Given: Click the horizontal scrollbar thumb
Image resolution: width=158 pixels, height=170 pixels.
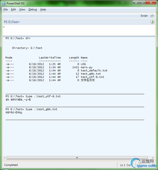Looking at the screenshot, I should click(77, 158).
